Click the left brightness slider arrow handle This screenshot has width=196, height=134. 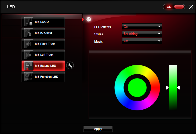(x=167, y=88)
